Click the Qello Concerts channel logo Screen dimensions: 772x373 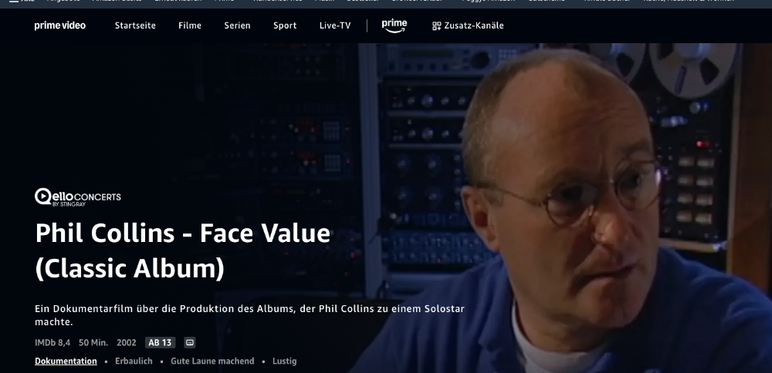tap(78, 197)
